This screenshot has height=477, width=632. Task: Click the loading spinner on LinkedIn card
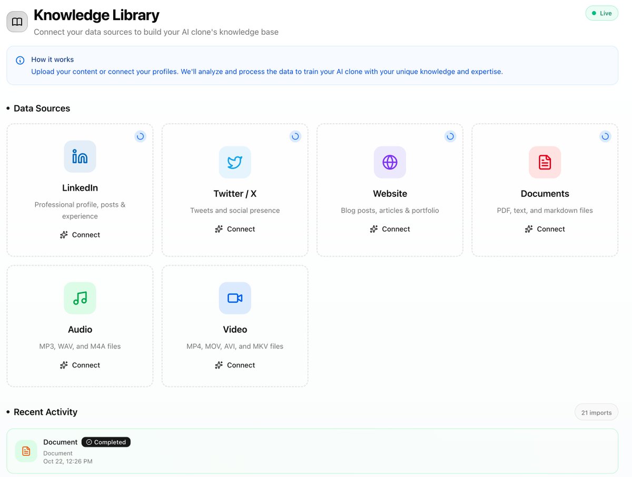click(140, 136)
